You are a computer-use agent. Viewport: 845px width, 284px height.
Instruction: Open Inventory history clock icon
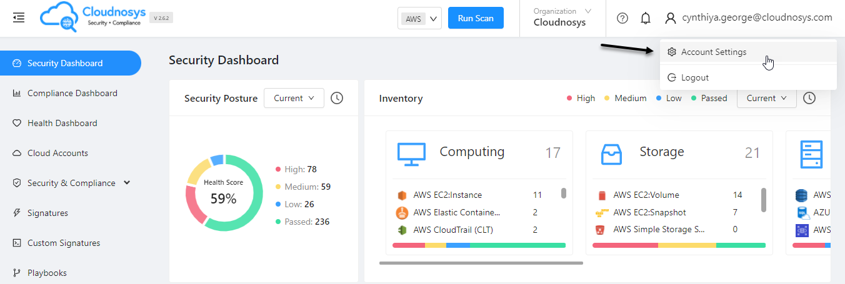pyautogui.click(x=809, y=98)
